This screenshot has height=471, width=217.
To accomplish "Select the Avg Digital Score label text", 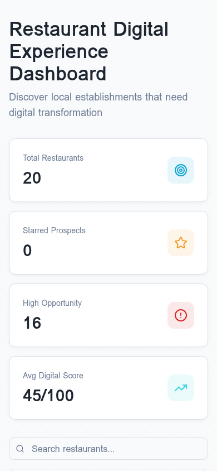I will [x=53, y=376].
